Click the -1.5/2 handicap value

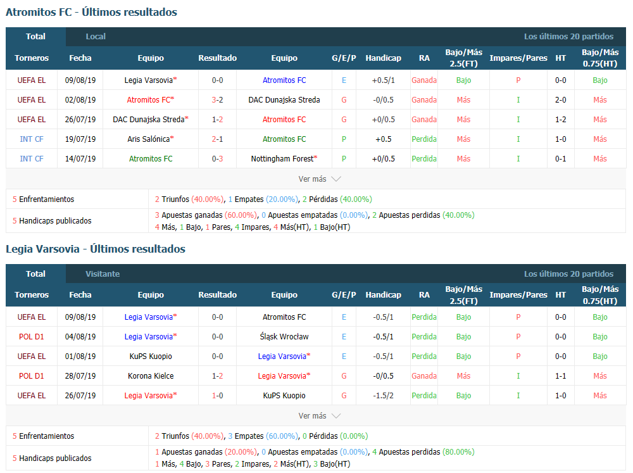[384, 396]
